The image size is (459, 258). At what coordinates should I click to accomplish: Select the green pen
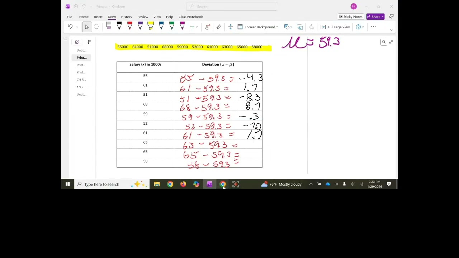(x=172, y=26)
